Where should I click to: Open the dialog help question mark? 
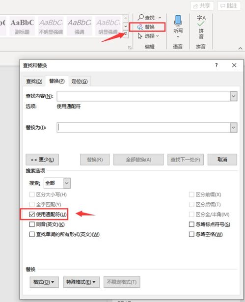(x=217, y=65)
